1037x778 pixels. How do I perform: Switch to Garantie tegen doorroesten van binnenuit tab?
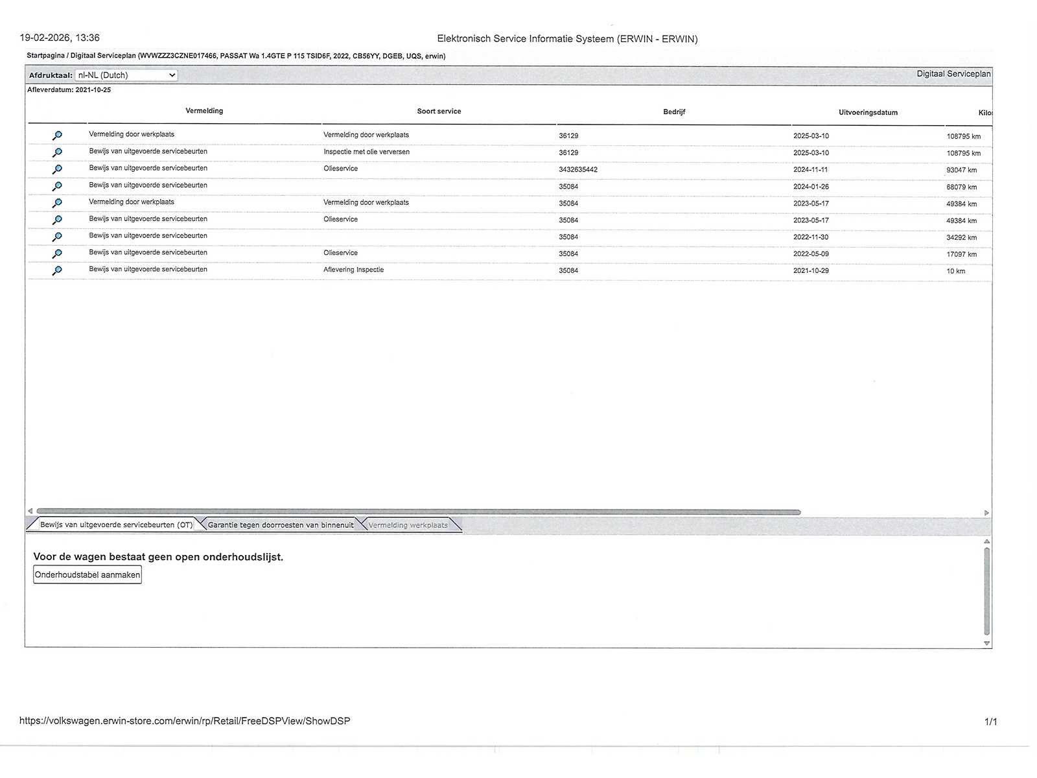click(x=280, y=525)
